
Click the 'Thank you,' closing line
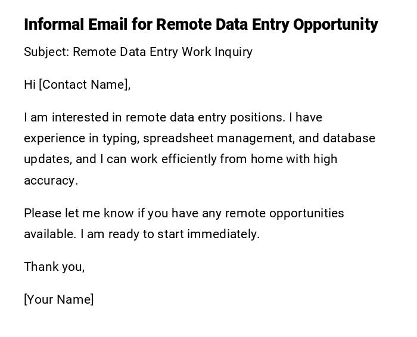[x=54, y=267]
